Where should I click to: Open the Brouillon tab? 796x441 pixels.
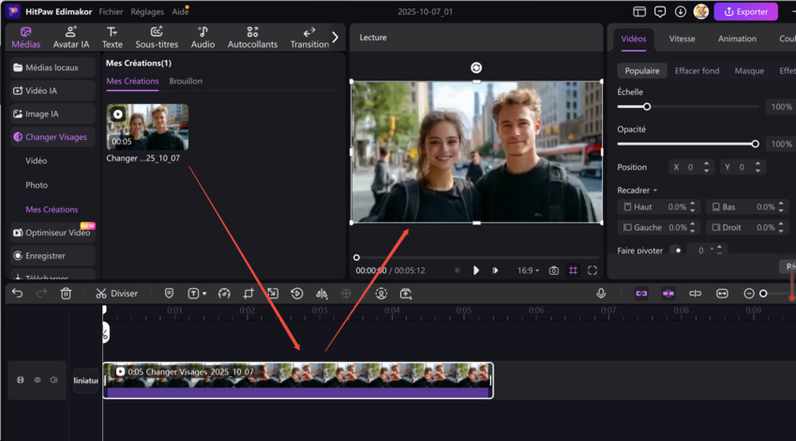point(186,82)
